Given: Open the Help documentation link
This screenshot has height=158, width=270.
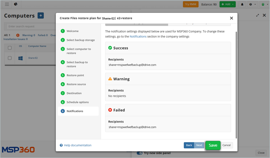Looking at the screenshot, I should 77,145.
